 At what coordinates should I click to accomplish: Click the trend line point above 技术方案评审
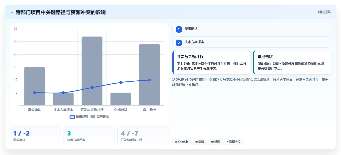point(63,93)
